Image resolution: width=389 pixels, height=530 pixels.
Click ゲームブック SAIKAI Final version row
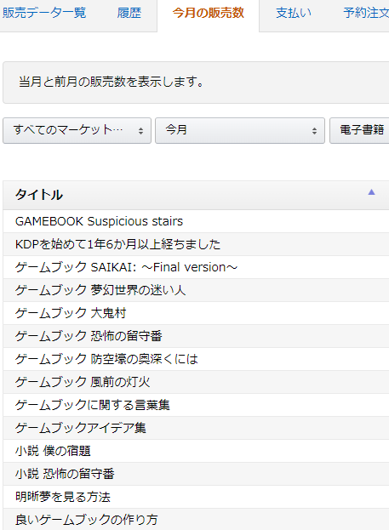pos(196,267)
